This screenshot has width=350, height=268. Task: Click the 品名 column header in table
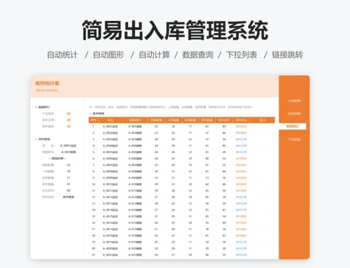pos(111,120)
